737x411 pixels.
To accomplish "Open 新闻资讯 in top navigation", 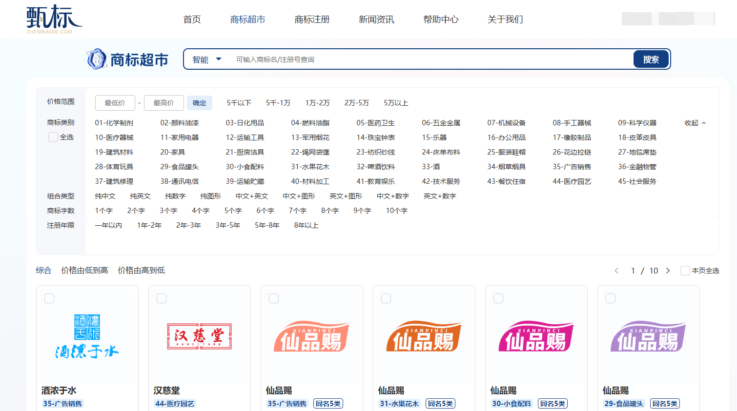I will [376, 20].
